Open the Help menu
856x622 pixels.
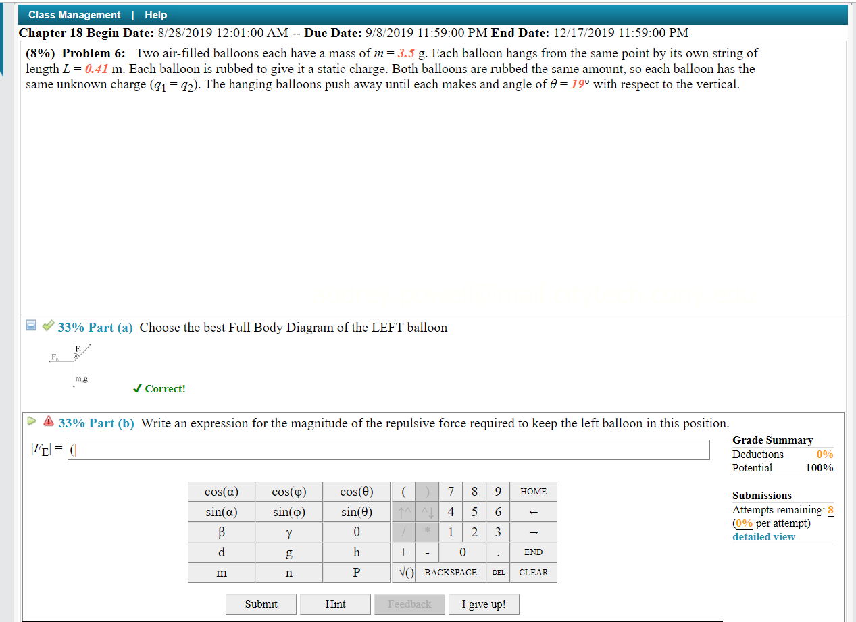point(155,14)
